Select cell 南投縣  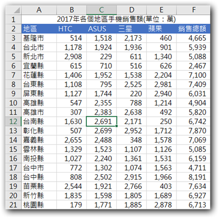(x=39, y=158)
